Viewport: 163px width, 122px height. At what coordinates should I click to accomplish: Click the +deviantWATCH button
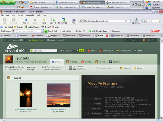coord(105,68)
